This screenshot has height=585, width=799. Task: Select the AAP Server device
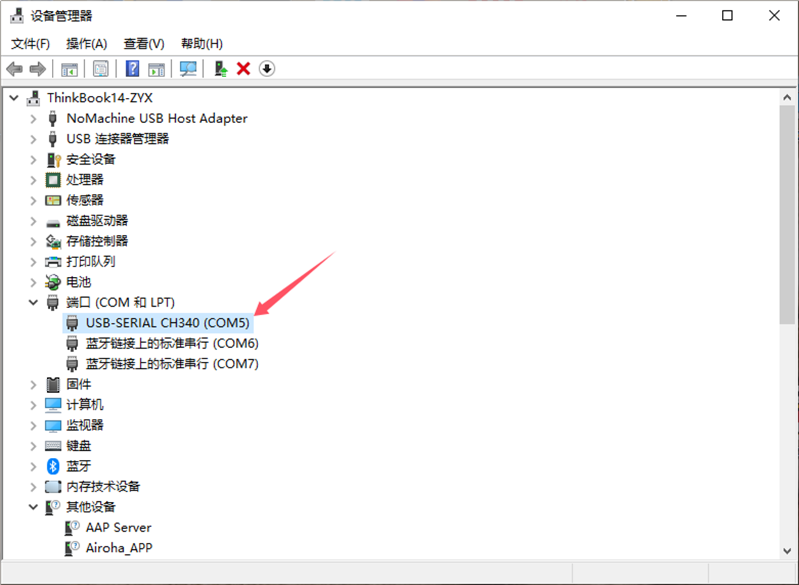point(118,528)
